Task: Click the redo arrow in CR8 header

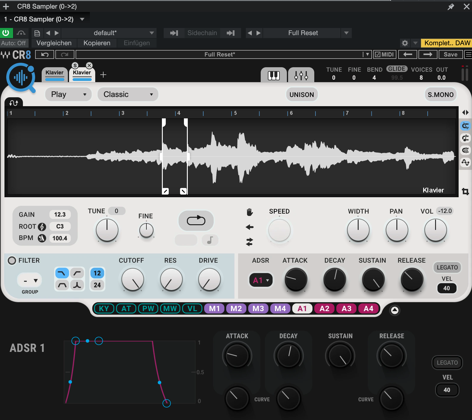Action: pos(65,54)
